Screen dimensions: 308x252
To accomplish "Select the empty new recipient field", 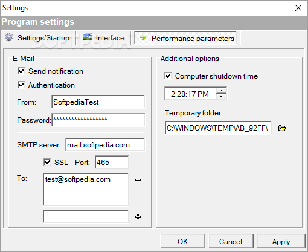I will click(x=86, y=216).
